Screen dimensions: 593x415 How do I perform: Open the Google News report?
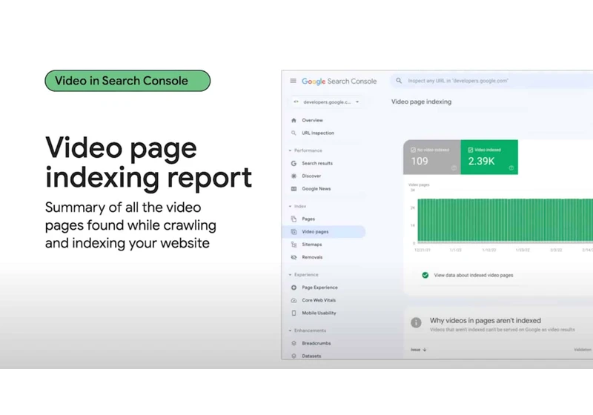click(x=317, y=188)
